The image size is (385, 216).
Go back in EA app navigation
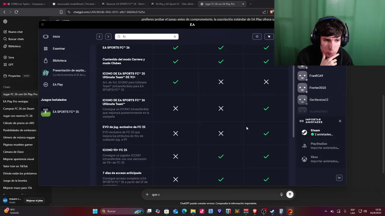(x=100, y=37)
